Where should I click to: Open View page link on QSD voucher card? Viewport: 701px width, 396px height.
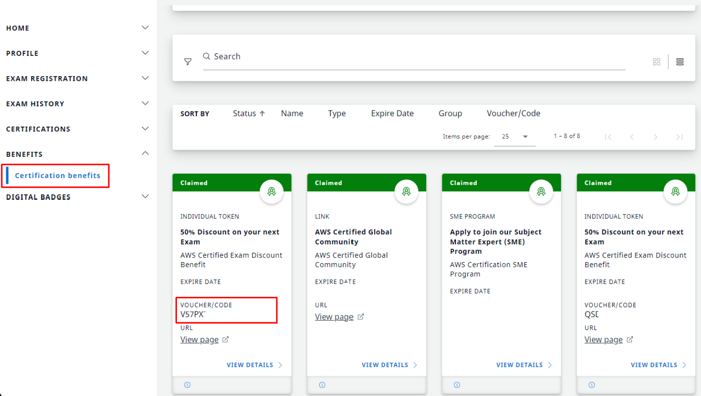coord(608,340)
